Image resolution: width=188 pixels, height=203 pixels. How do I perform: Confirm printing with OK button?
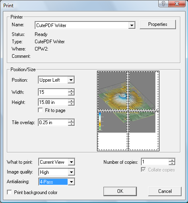pos(120,191)
